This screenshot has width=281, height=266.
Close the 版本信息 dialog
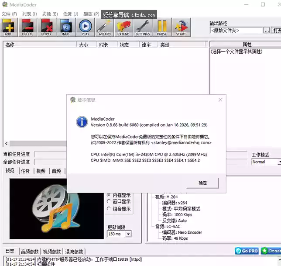coord(220,100)
